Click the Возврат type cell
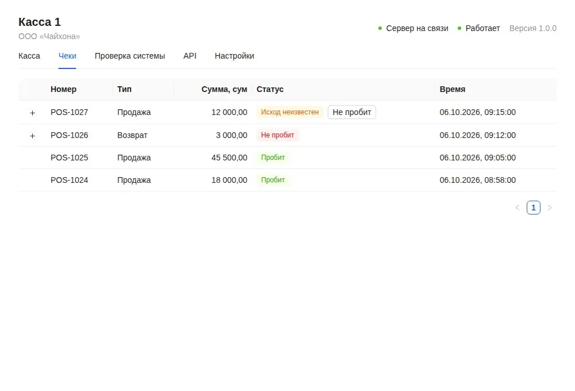Viewport: 575px width, 391px height. pos(132,135)
